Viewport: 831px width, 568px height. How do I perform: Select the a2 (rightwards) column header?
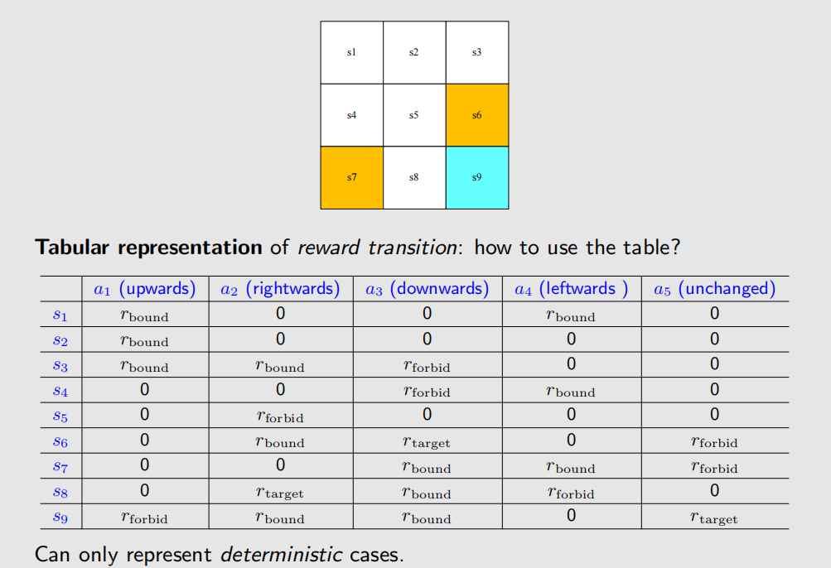pyautogui.click(x=280, y=289)
